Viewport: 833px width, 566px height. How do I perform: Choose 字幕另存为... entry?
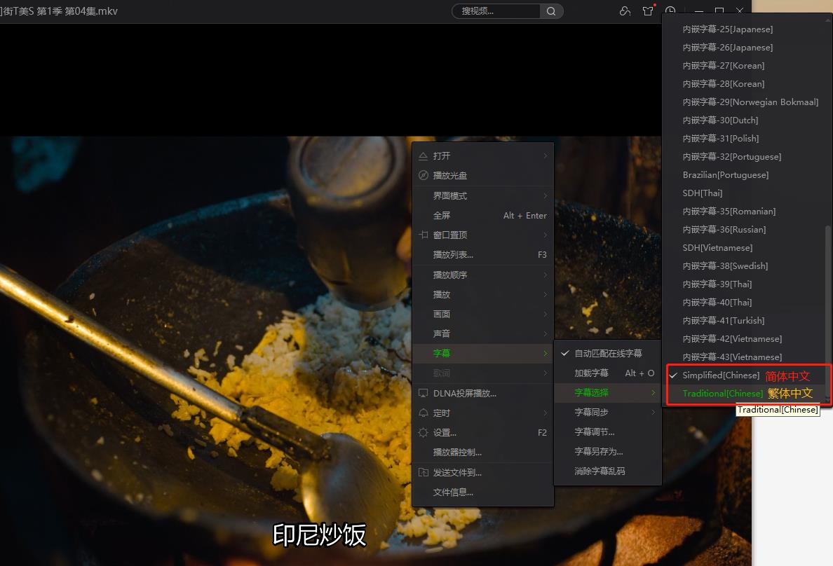[608, 451]
